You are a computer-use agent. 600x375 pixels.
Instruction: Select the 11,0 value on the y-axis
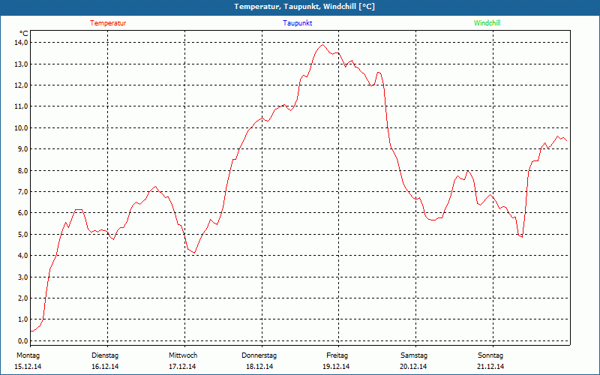(x=22, y=106)
